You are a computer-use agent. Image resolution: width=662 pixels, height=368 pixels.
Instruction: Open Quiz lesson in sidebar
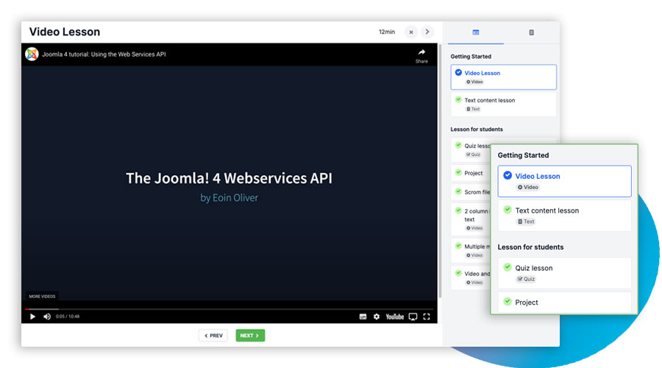click(x=471, y=149)
